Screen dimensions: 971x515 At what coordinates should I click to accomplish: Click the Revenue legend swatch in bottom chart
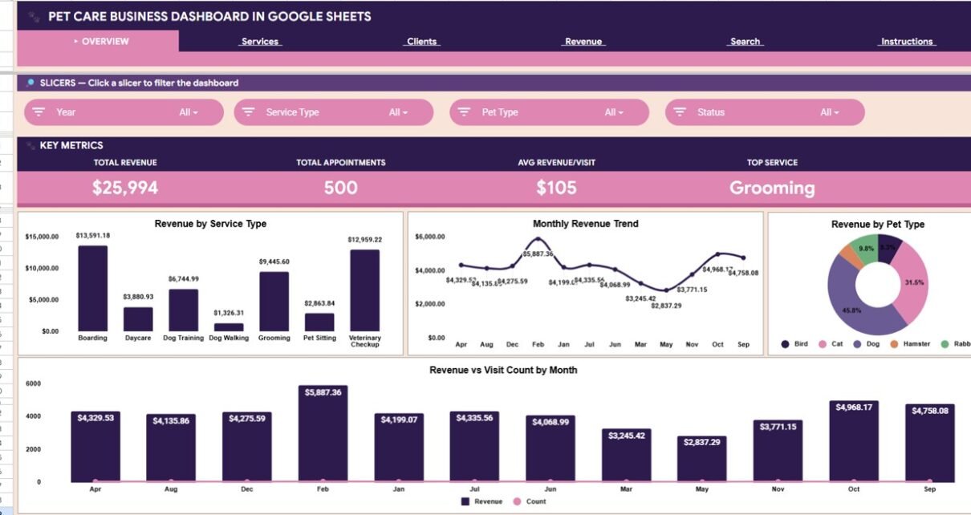pos(465,501)
